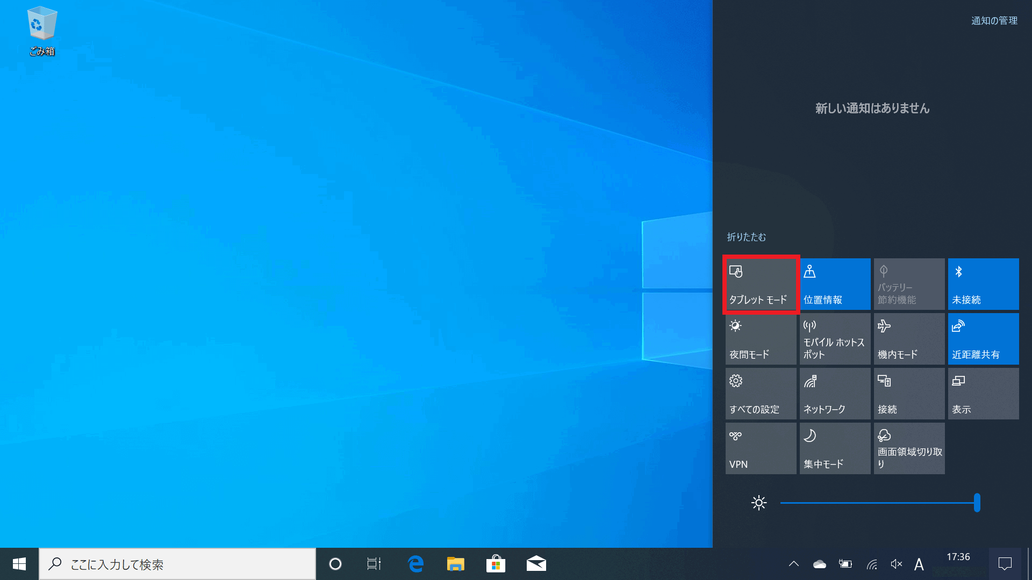Enable 機内モード airplane mode tile
Viewport: 1032px width, 580px height.
[x=909, y=339]
